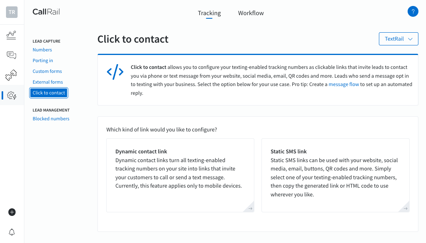This screenshot has width=426, height=243.
Task: Open the blue help question mark
Action: [413, 12]
